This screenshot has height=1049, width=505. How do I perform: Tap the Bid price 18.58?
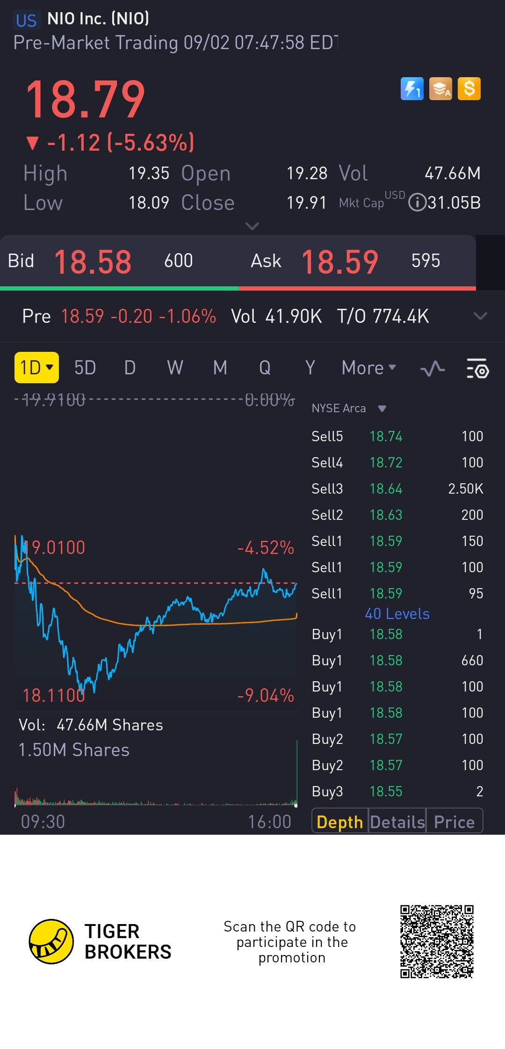pos(93,262)
